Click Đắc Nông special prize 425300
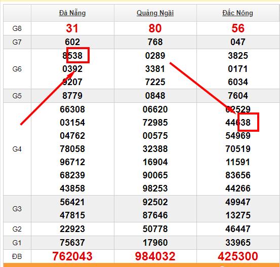280x267 pixels. pyautogui.click(x=237, y=256)
